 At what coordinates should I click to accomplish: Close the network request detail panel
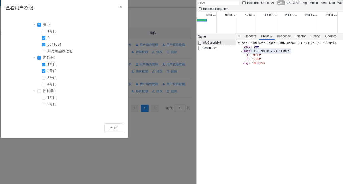click(239, 36)
